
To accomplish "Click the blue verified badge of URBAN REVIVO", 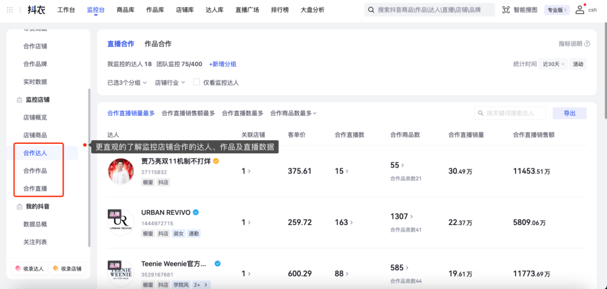I will 196,212.
